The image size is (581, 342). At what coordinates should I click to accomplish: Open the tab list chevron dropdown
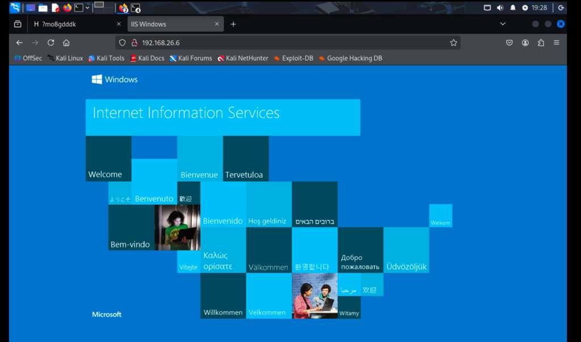click(502, 24)
